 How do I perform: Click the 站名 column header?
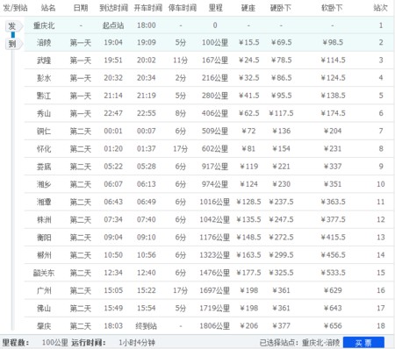tap(48, 8)
